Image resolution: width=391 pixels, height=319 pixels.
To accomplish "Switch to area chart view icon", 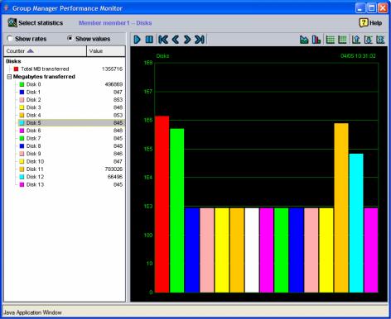I will tap(304, 40).
